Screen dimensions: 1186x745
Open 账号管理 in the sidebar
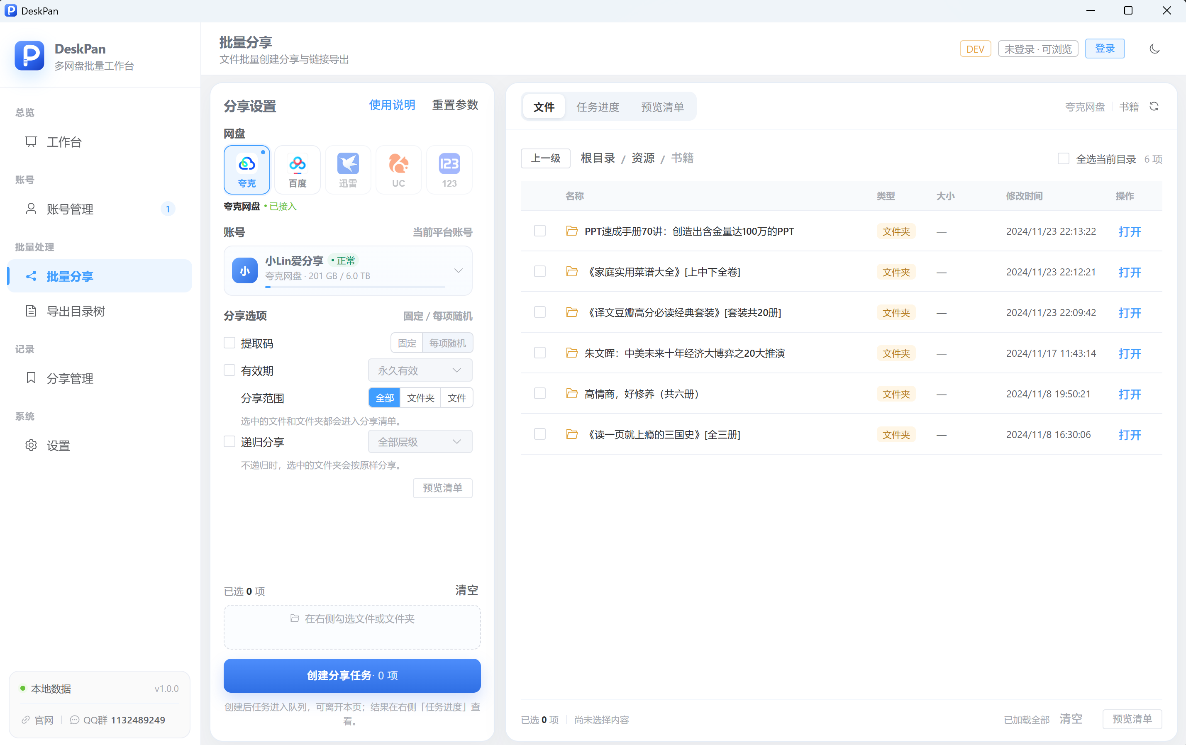click(x=100, y=209)
